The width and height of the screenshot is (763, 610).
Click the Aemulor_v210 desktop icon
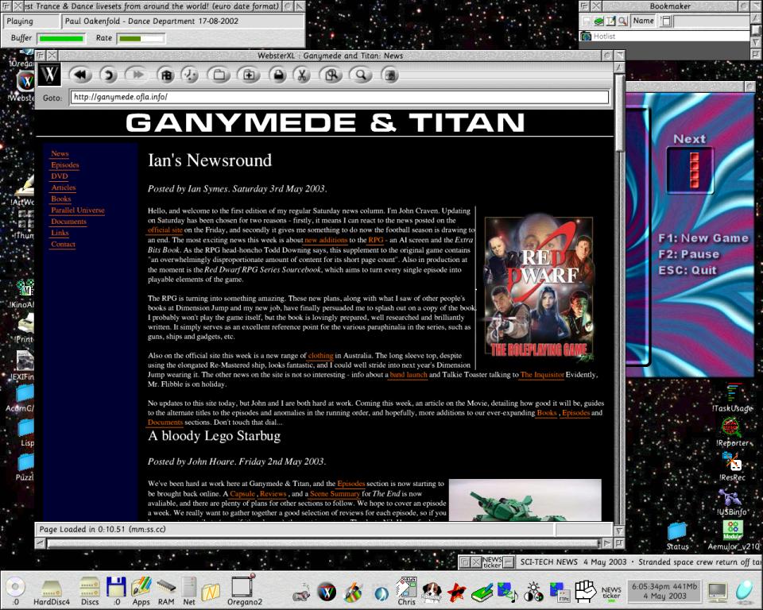click(x=733, y=535)
